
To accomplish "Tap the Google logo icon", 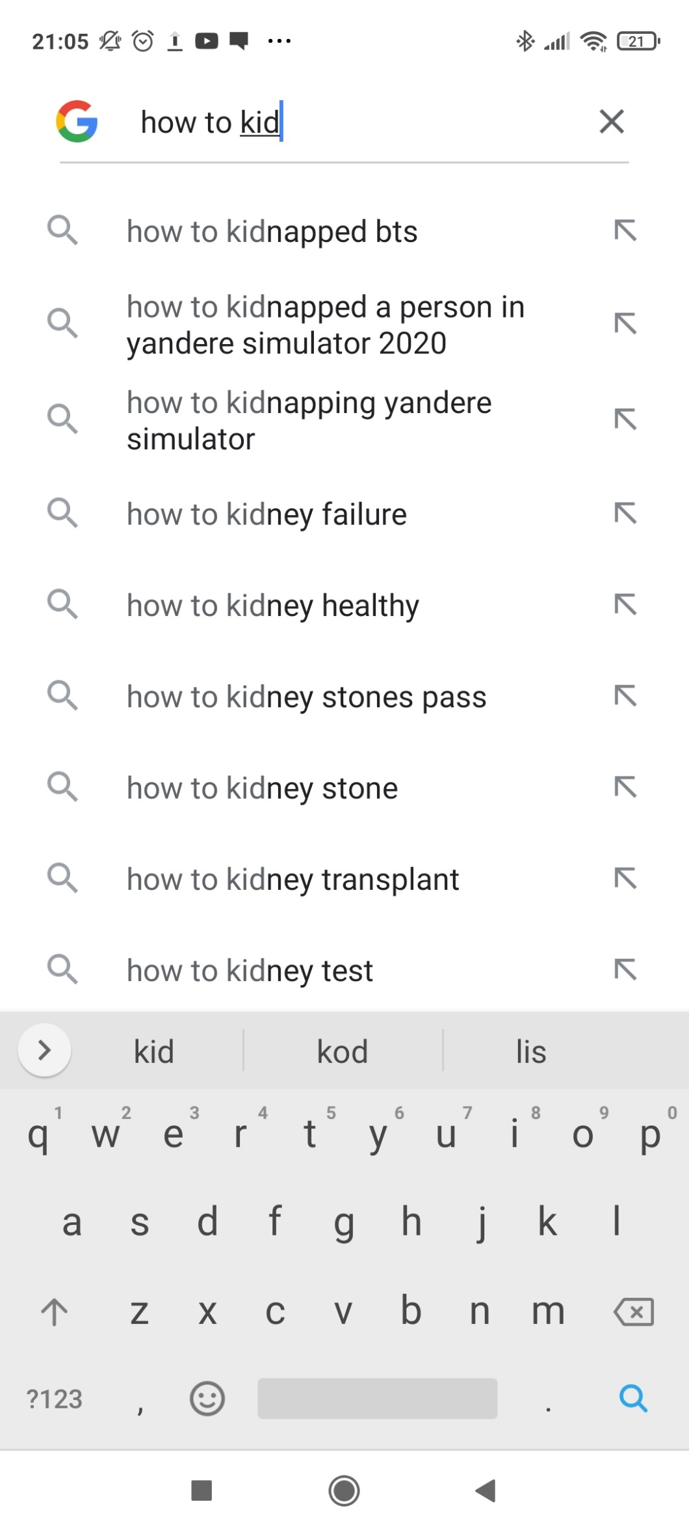I will pos(77,122).
